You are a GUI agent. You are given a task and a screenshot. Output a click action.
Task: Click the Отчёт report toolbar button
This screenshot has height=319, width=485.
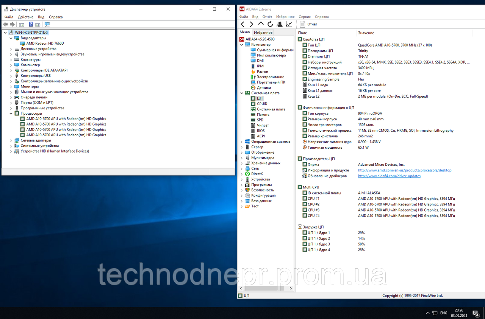(x=309, y=24)
